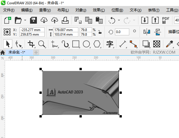The height and width of the screenshot is (138, 179).
Task: Open the Undo history dropdown arrow
Action: tap(119, 20)
